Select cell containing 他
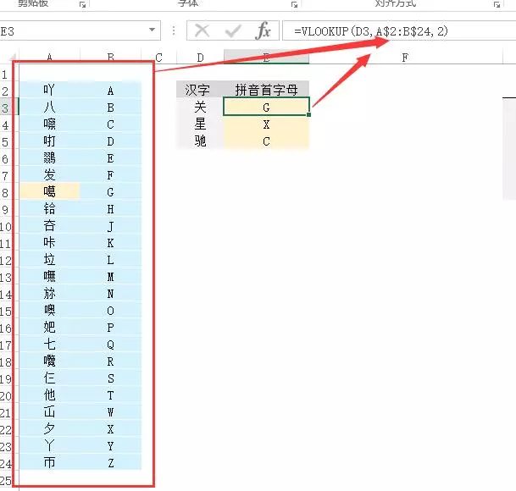The width and height of the screenshot is (516, 491). (49, 395)
